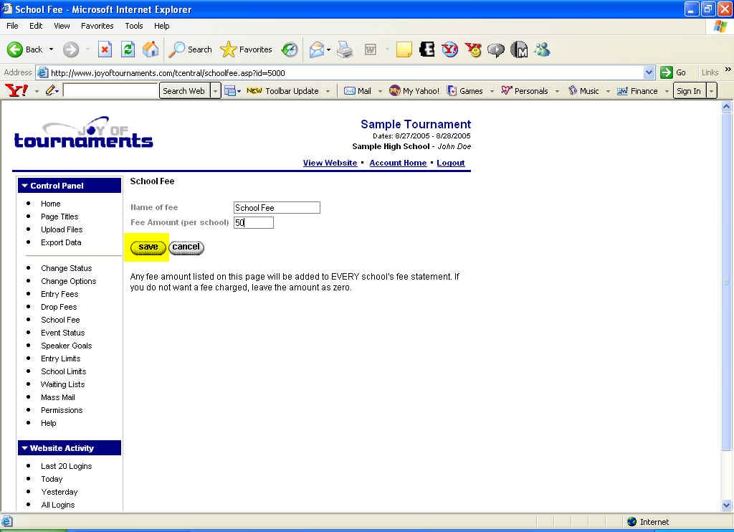Click the Refresh page icon
734x532 pixels.
(x=128, y=49)
